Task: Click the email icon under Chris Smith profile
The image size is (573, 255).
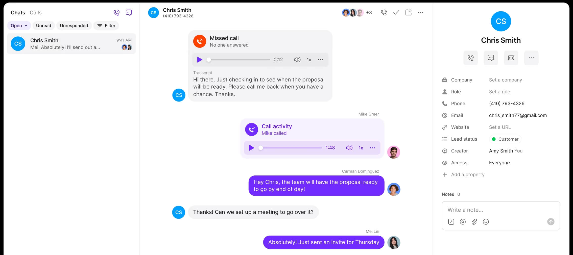Action: (x=511, y=58)
